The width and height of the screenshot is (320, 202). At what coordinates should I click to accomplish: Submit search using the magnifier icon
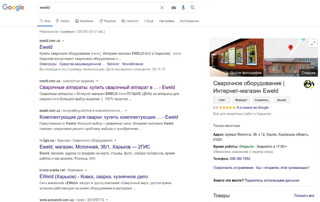click(192, 8)
